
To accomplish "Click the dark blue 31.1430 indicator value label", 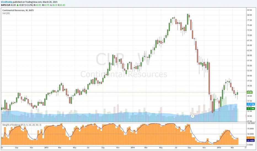I will [x=250, y=141].
